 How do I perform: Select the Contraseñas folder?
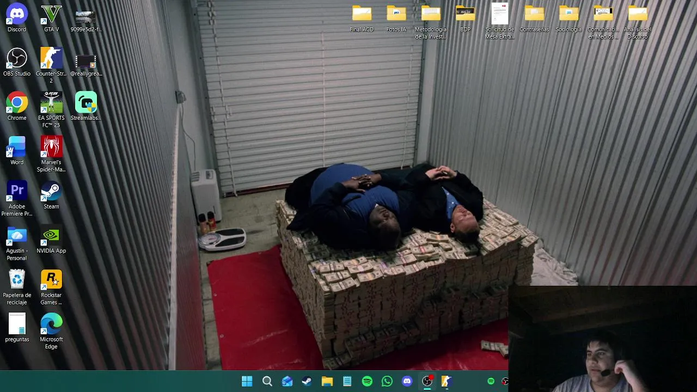[534, 18]
